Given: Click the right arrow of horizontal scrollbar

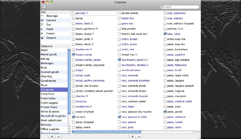Looking at the screenshot, I should click(199, 132).
